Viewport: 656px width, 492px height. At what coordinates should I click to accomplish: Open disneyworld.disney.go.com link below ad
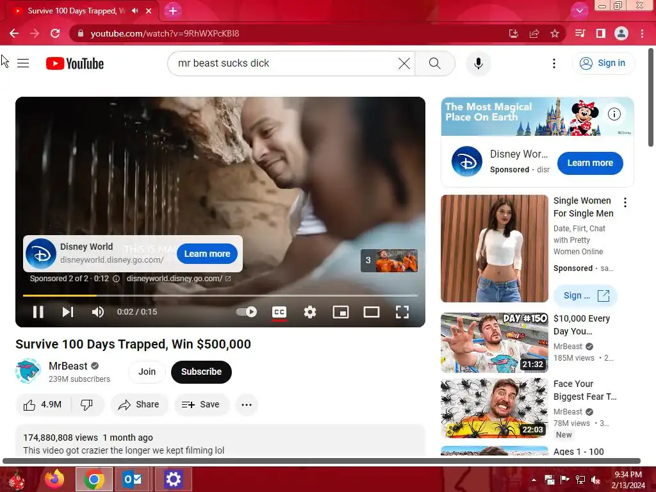[179, 279]
